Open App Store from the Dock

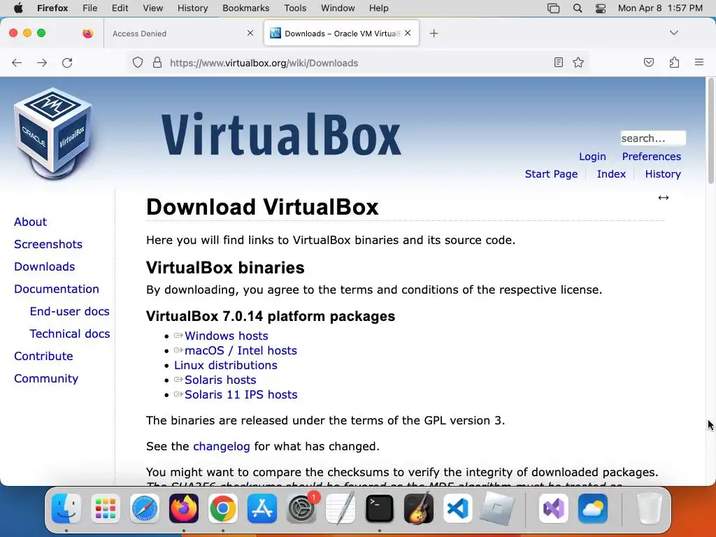tap(262, 508)
